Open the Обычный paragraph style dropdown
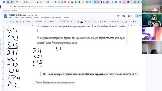Viewport: 162px width, 91px height. pos(41,22)
